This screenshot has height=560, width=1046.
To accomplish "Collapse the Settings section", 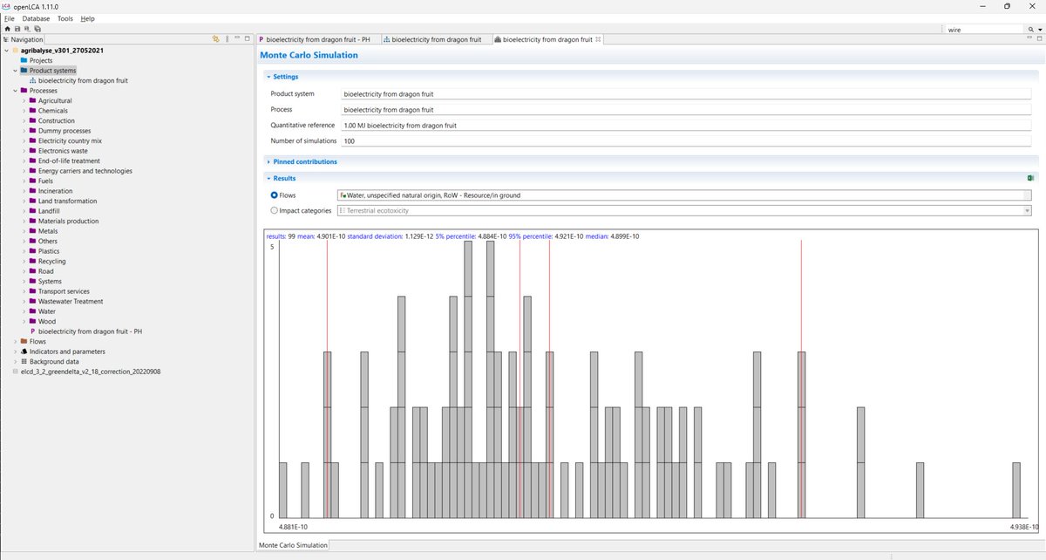I will pos(268,77).
